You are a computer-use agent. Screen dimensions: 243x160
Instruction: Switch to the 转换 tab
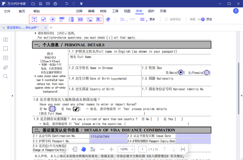[103, 11]
